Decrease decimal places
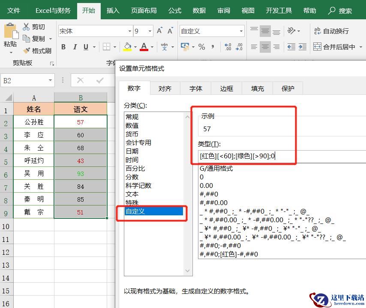Viewport: 366px width, 308px height. pos(239,47)
